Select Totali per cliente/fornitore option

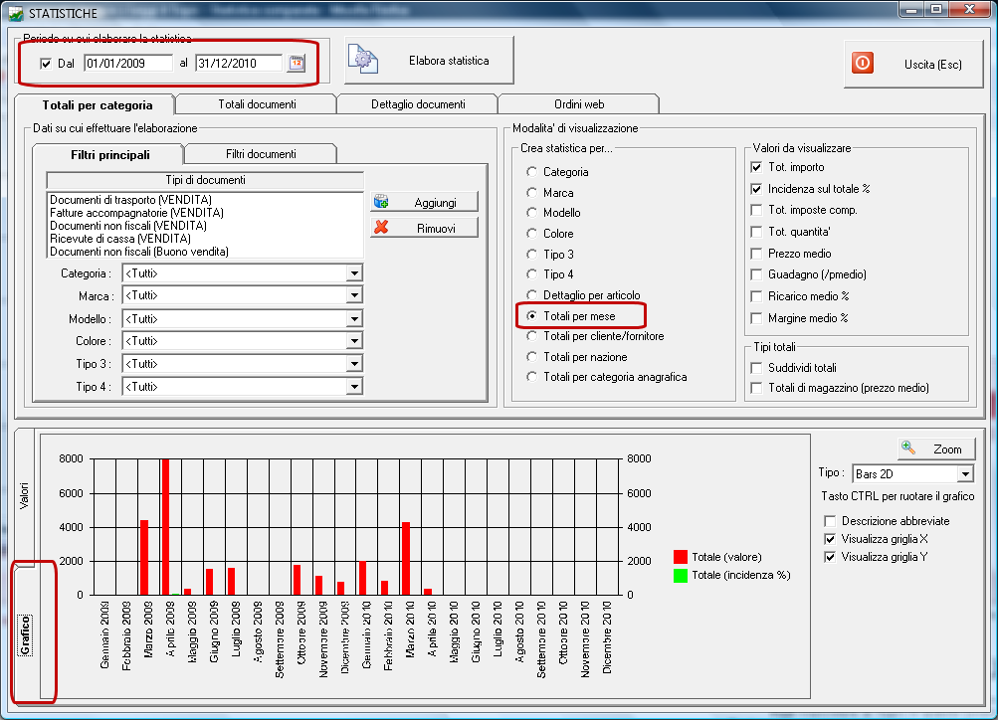pyautogui.click(x=531, y=336)
